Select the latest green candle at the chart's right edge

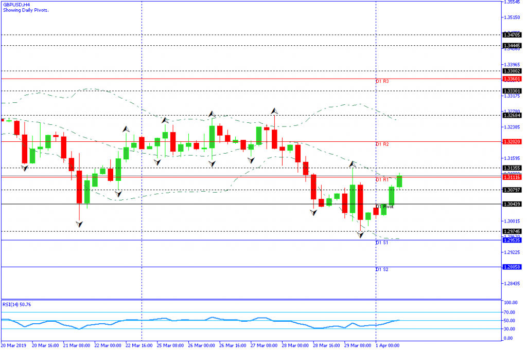[399, 181]
